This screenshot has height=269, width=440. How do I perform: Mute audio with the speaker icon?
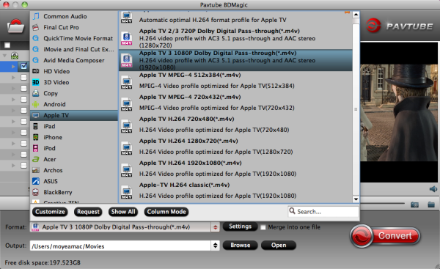[x=433, y=189]
